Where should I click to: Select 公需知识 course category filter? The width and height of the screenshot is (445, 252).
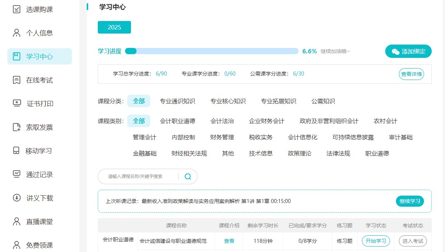click(x=323, y=101)
